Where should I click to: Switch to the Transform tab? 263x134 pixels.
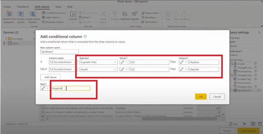pyautogui.click(x=23, y=7)
